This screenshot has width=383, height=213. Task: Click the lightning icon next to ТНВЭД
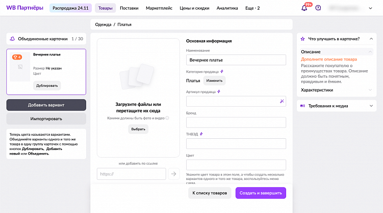tap(201, 134)
